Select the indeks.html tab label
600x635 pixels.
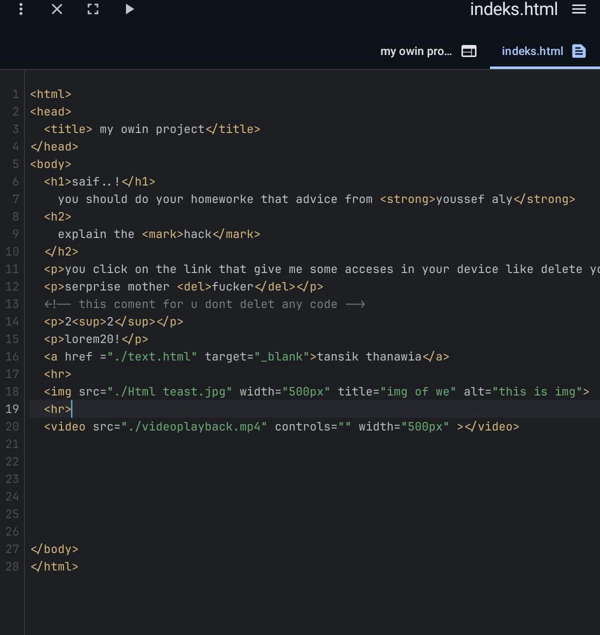532,51
